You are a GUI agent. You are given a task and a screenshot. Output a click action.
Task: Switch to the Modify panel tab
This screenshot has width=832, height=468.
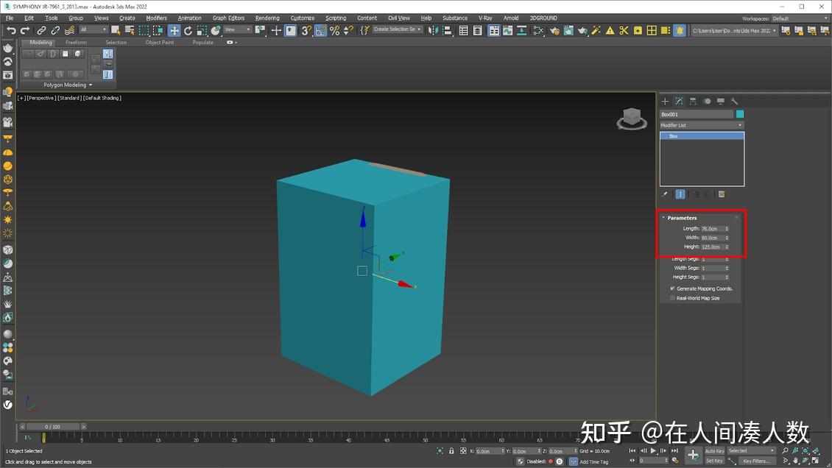point(679,102)
